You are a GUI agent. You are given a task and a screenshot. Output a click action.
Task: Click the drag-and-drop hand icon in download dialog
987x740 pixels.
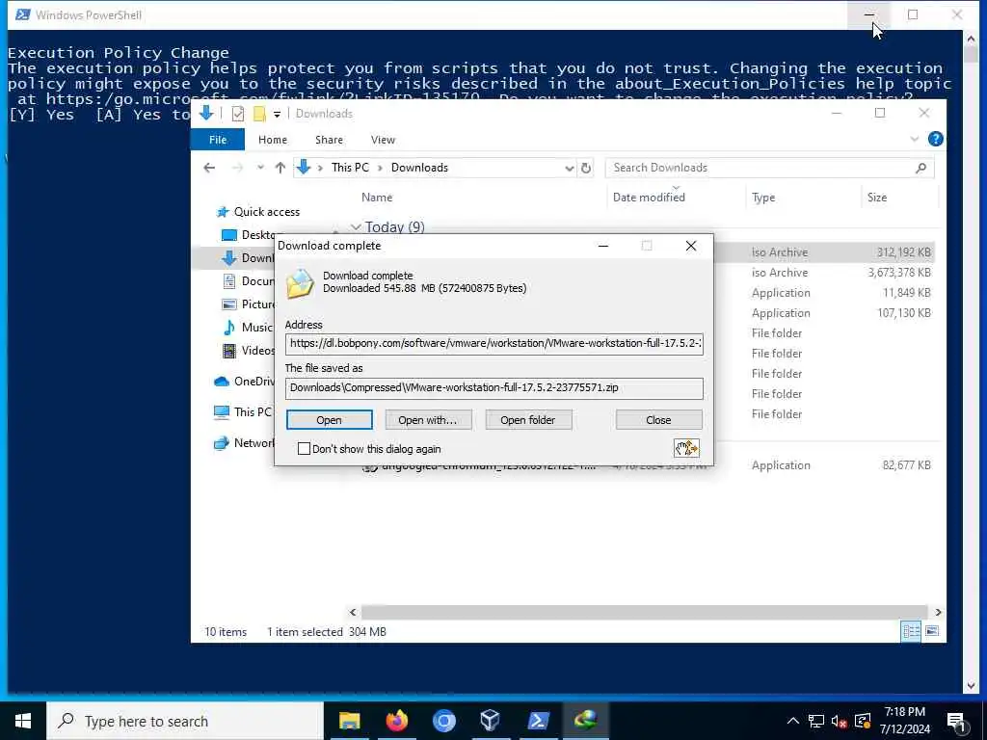click(x=686, y=448)
